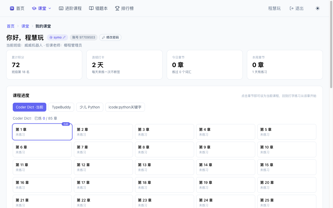Viewport: 333px width, 208px height.
Task: Click 本周章节 stat card
Action: tap(285, 65)
